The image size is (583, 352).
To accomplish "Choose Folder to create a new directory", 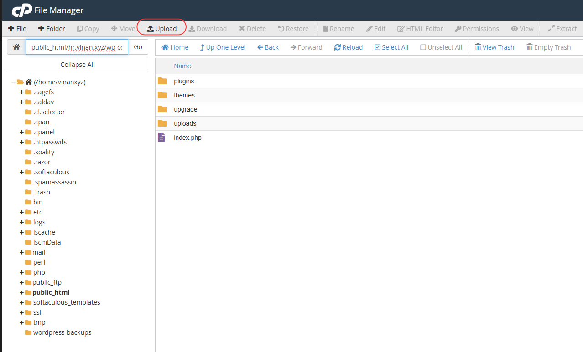I will 51,28.
